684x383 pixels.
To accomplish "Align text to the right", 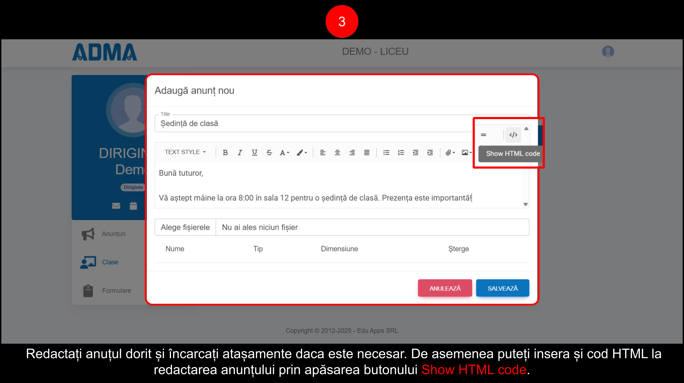I will pyautogui.click(x=352, y=153).
